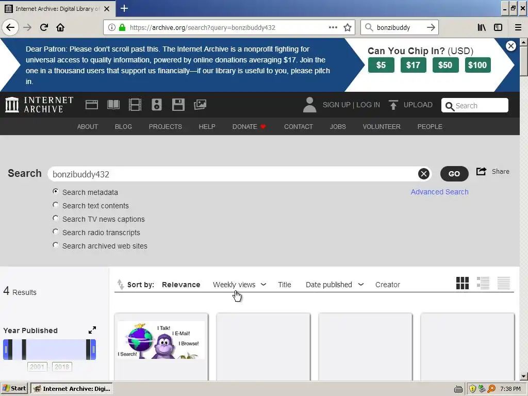Open the VOLUNTEER menu item
This screenshot has height=396, width=528.
(382, 127)
